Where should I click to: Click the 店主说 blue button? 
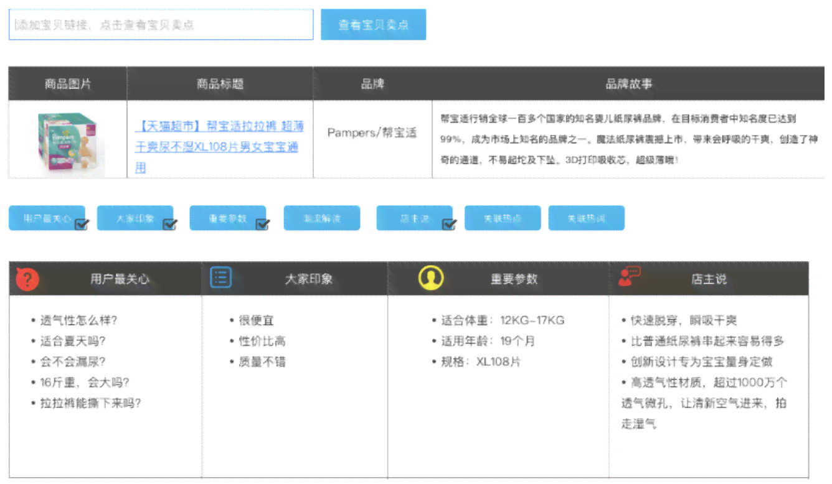pos(415,218)
